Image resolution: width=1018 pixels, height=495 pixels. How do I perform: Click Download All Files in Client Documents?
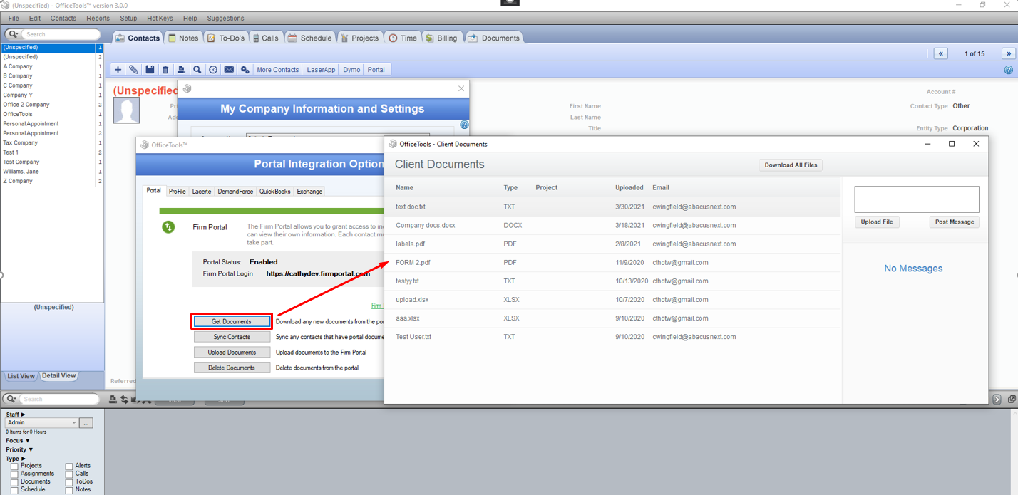click(x=791, y=165)
